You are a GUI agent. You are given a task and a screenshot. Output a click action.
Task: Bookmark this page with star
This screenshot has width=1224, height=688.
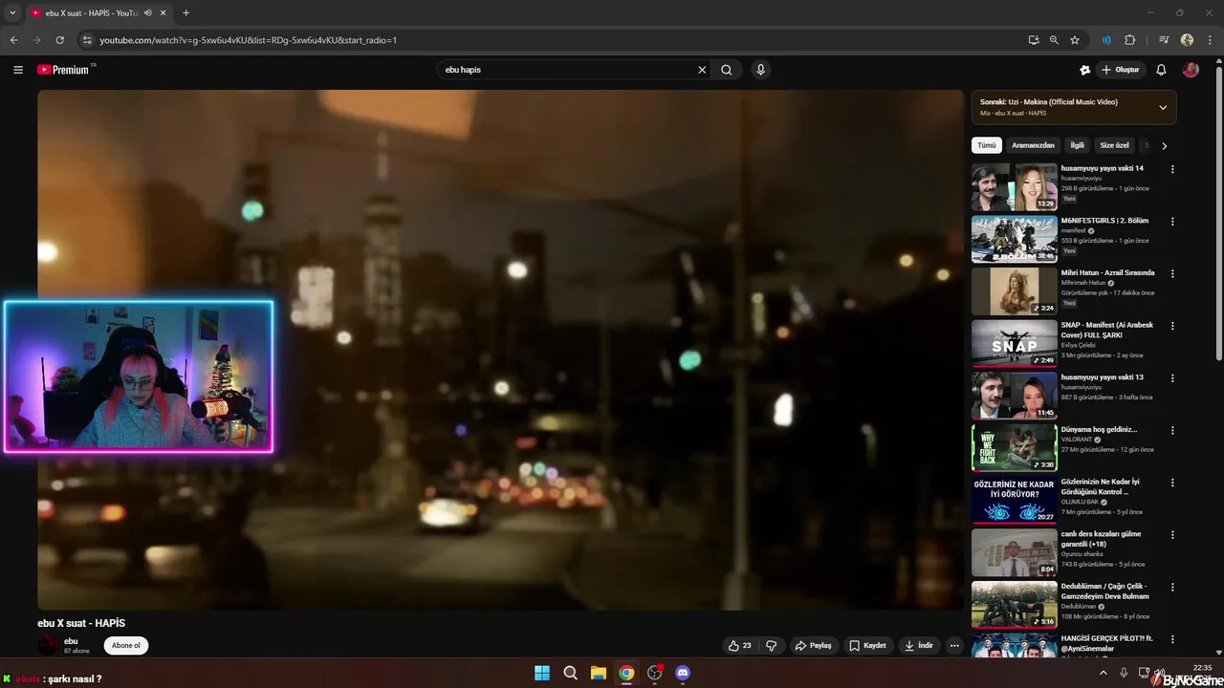[x=1075, y=40]
